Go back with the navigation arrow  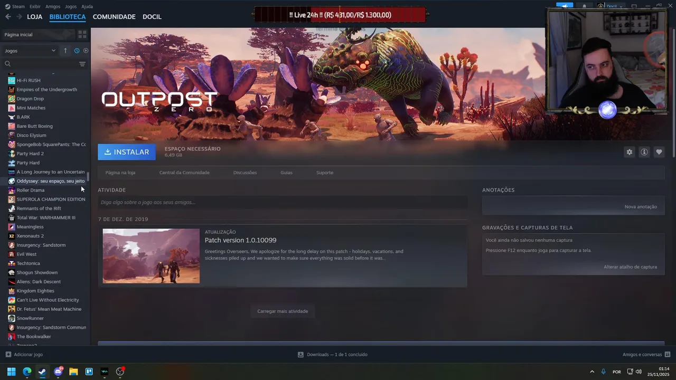(8, 16)
